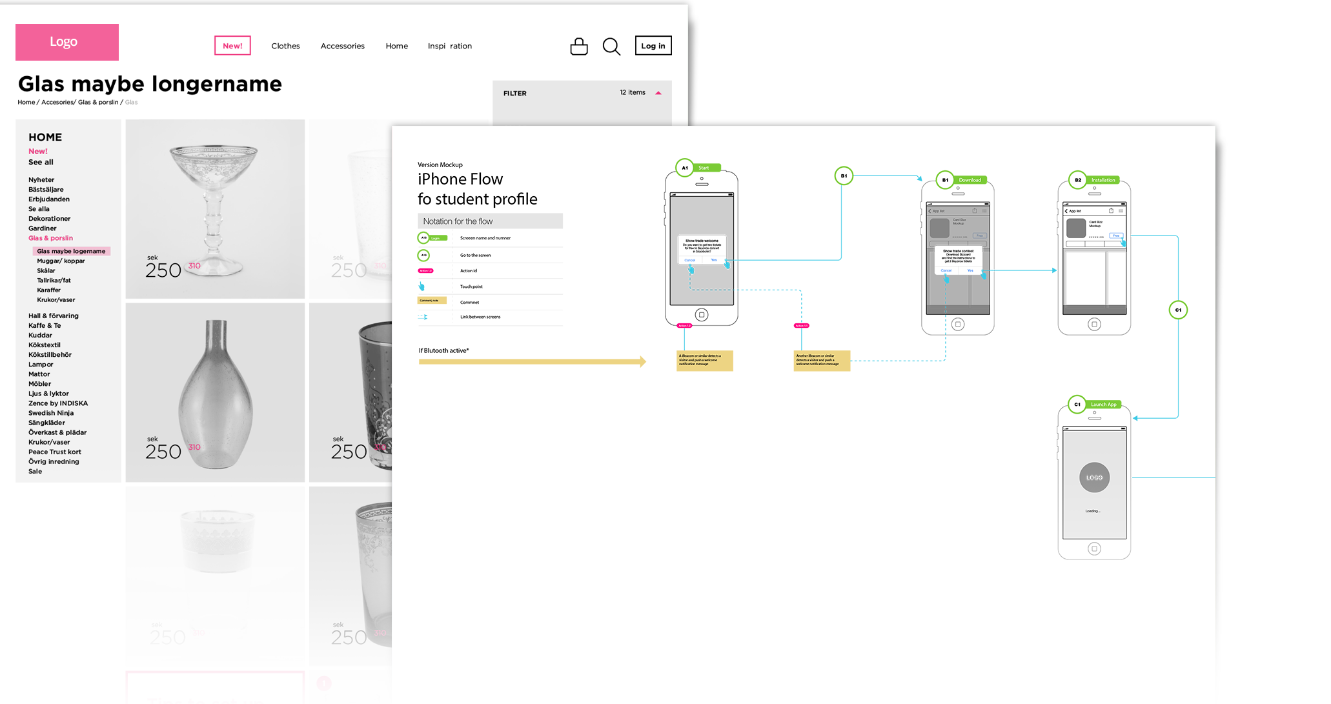Click the Link between screens legend arrow

pos(423,317)
